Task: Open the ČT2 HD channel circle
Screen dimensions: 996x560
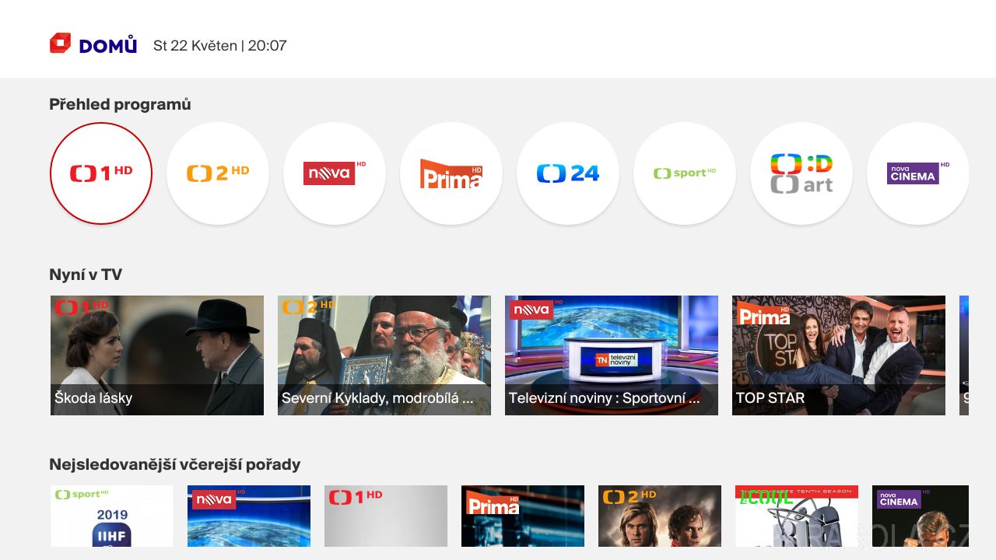Action: click(218, 173)
